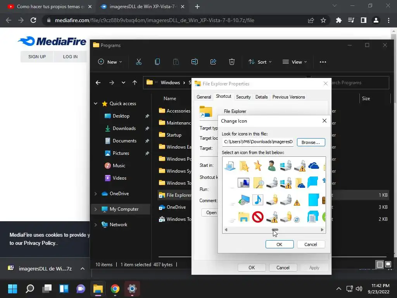This screenshot has width=397, height=298.
Task: Open recent locations dropdown chevron
Action: 123,83
